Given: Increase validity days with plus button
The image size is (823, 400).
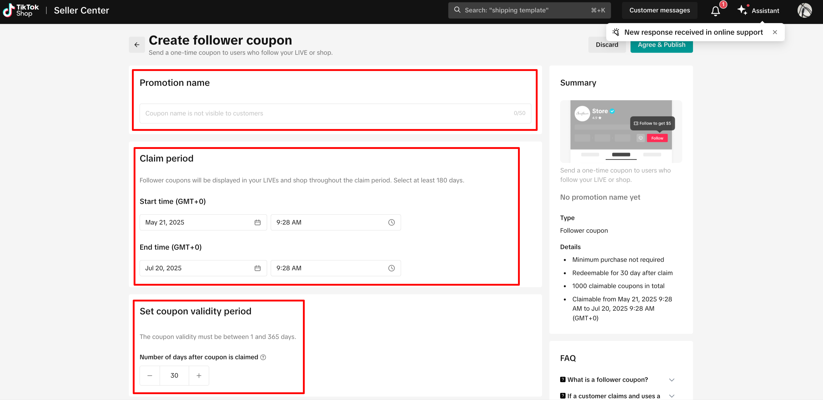Looking at the screenshot, I should click(199, 375).
